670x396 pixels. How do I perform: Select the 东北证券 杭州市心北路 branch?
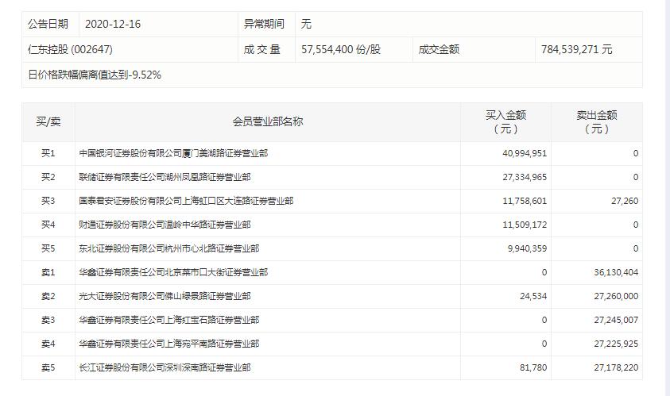click(x=168, y=248)
